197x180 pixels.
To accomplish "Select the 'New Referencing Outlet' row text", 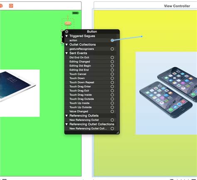I will coord(84,120).
